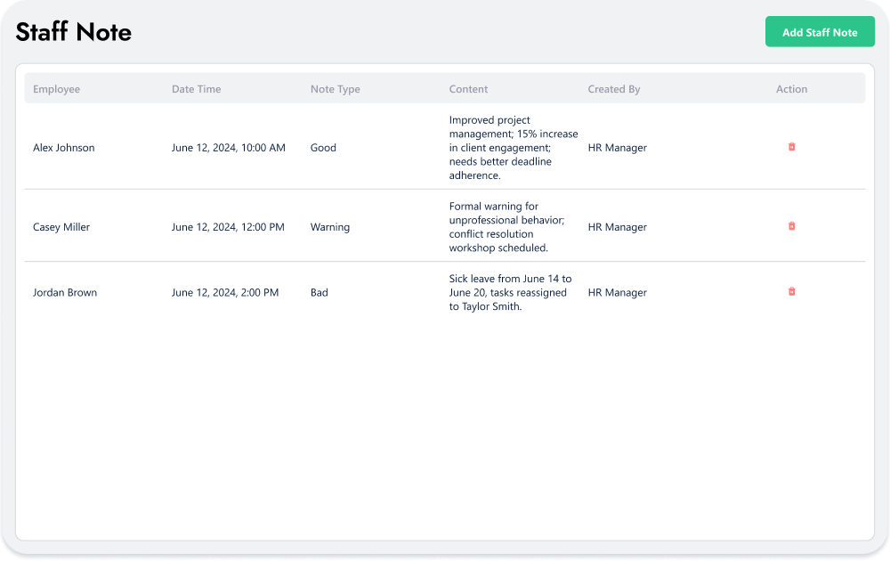Click the trash icon on Casey Miller's row
Viewport: 890px width, 561px height.
tap(791, 226)
